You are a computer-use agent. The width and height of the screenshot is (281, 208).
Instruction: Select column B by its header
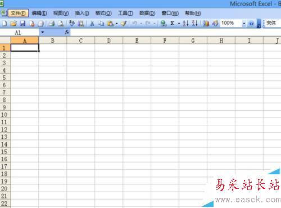point(53,40)
